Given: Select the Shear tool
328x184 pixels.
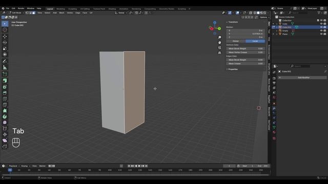Looking at the screenshot, I should pos(5,141).
